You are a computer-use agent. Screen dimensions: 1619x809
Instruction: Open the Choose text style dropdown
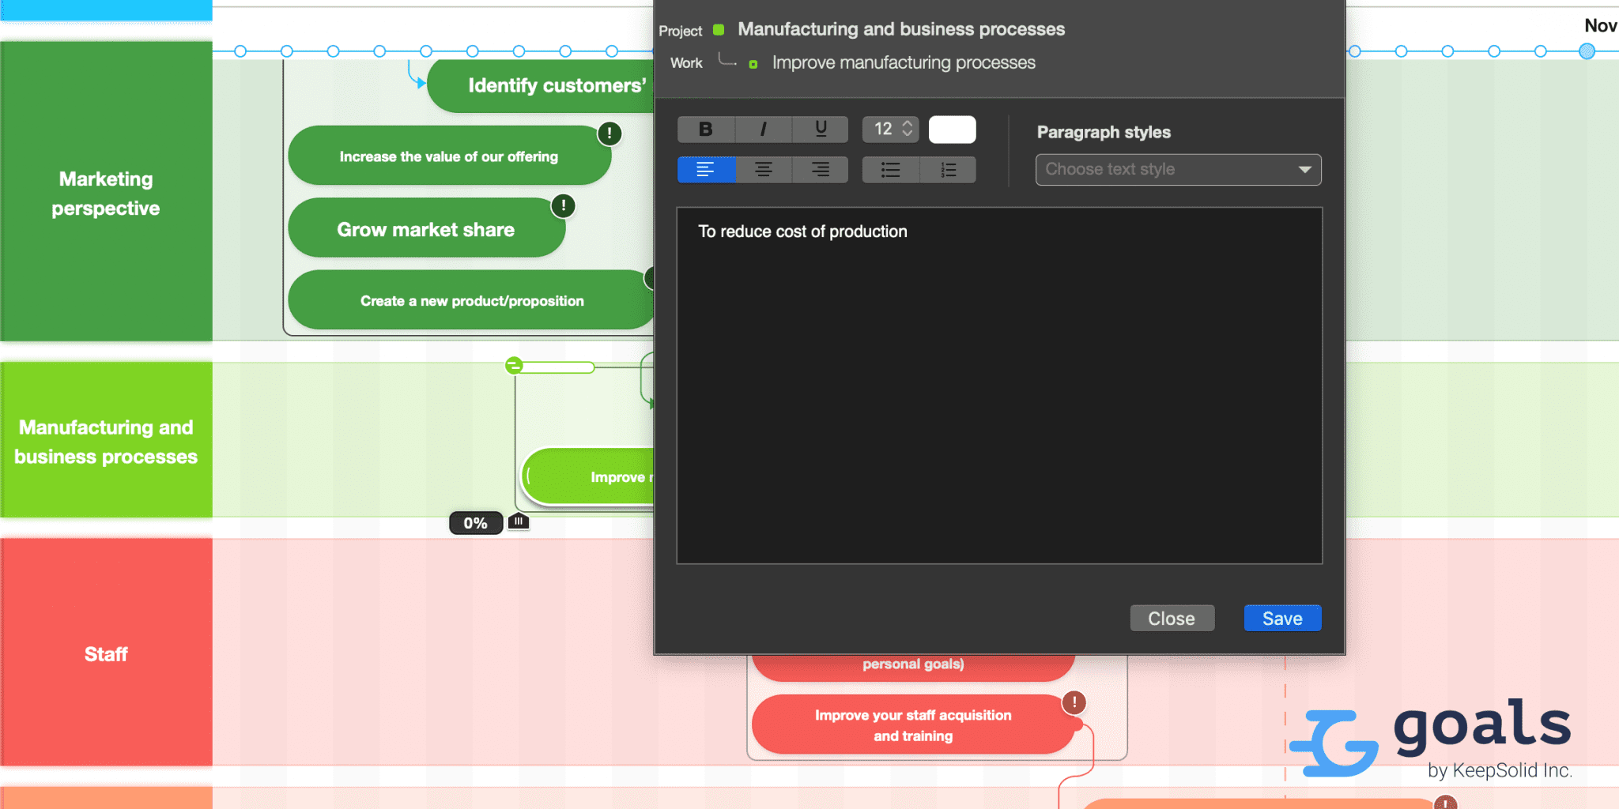1178,170
